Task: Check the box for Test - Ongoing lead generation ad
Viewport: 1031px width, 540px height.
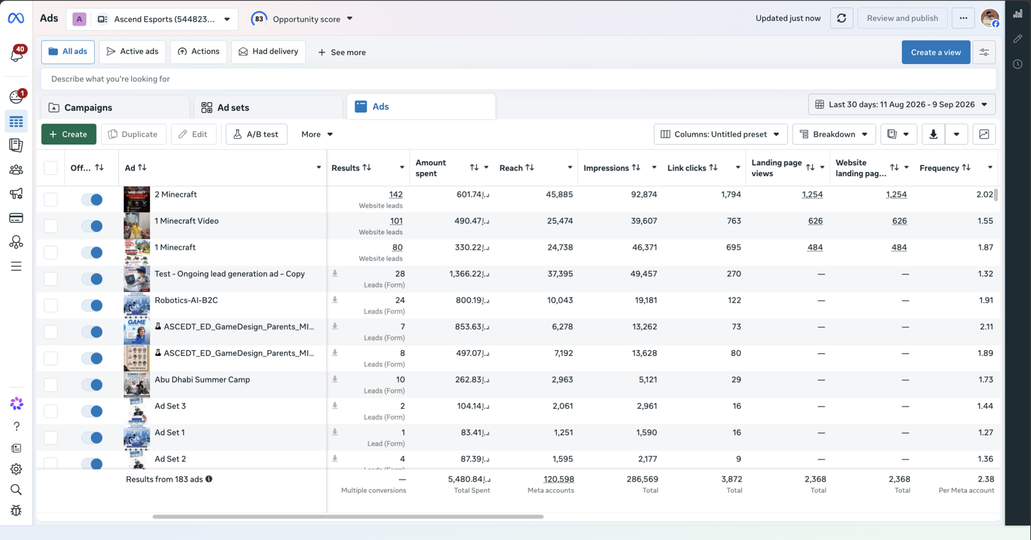Action: (x=51, y=279)
